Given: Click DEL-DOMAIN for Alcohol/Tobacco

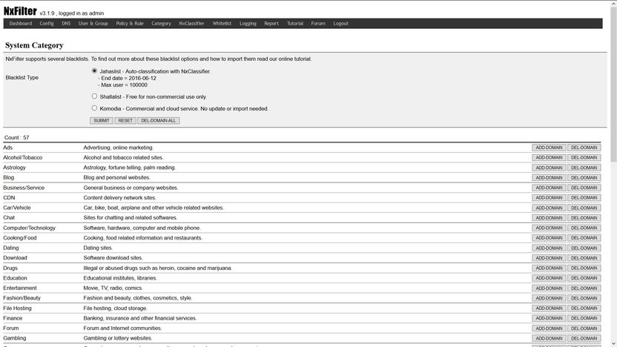Looking at the screenshot, I should [x=584, y=157].
